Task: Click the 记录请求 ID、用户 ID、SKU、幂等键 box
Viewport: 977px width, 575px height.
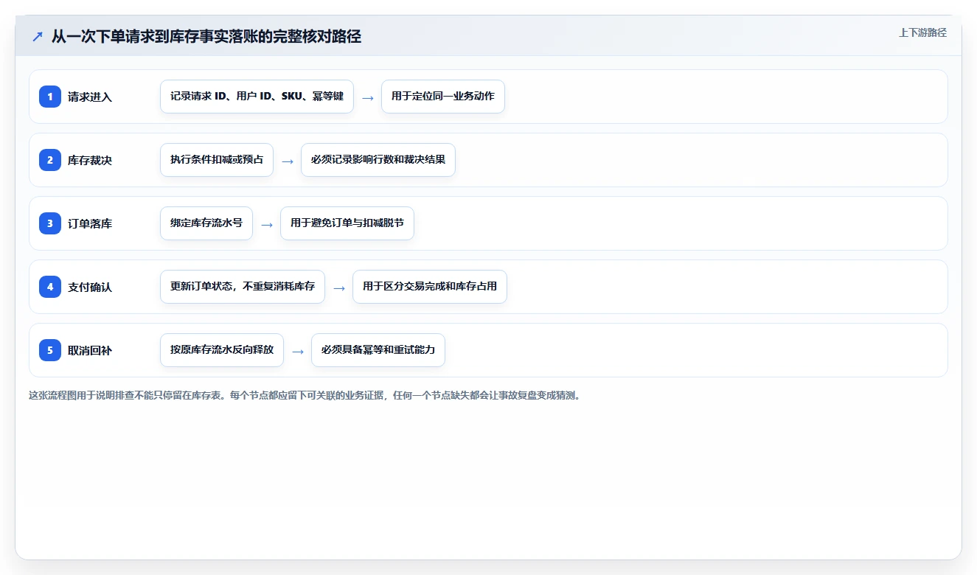Action: coord(257,97)
